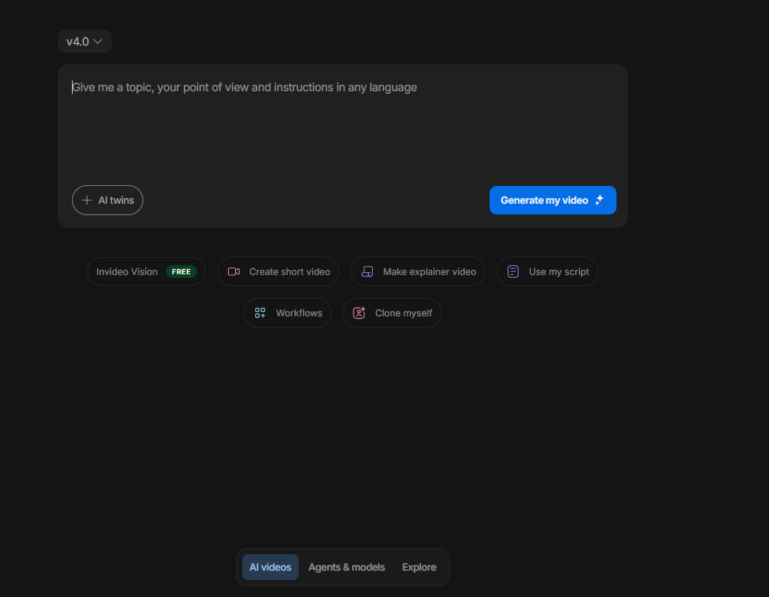Screen dimensions: 769x597
Task: Click the plus icon on AI twins
Action: (x=87, y=200)
